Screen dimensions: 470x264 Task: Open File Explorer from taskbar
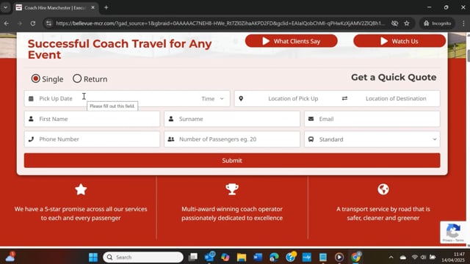click(x=242, y=257)
